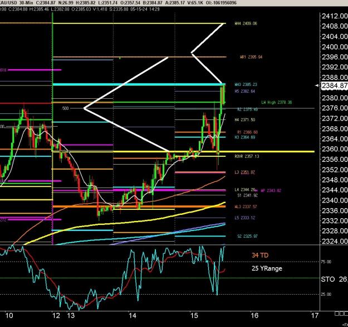
Task: Click the S2 2325.97 support label
Action: (x=247, y=236)
